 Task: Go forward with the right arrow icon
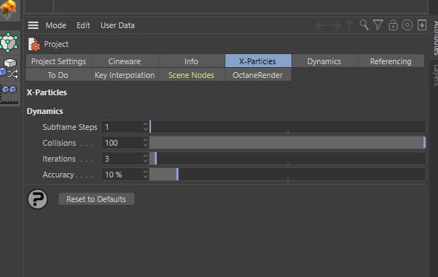[x=335, y=25]
